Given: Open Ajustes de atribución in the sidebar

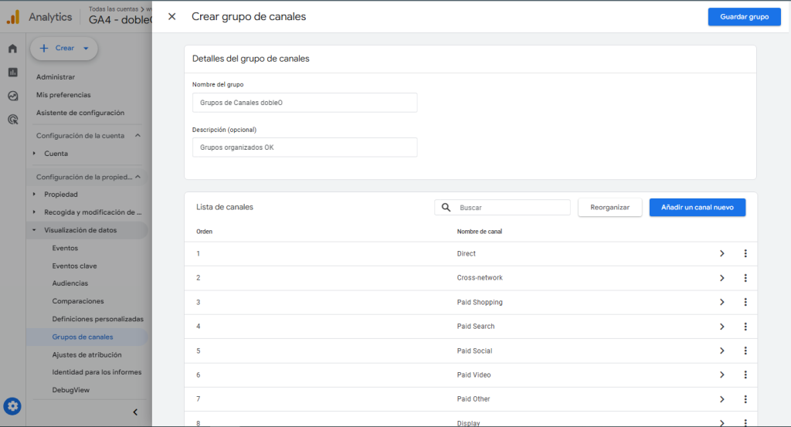Looking at the screenshot, I should 85,354.
